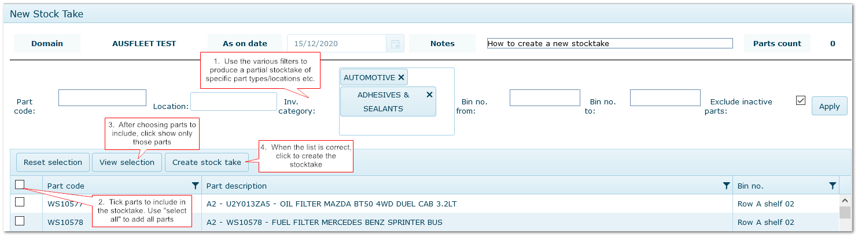
Task: Click Create stock take button
Action: (x=207, y=162)
